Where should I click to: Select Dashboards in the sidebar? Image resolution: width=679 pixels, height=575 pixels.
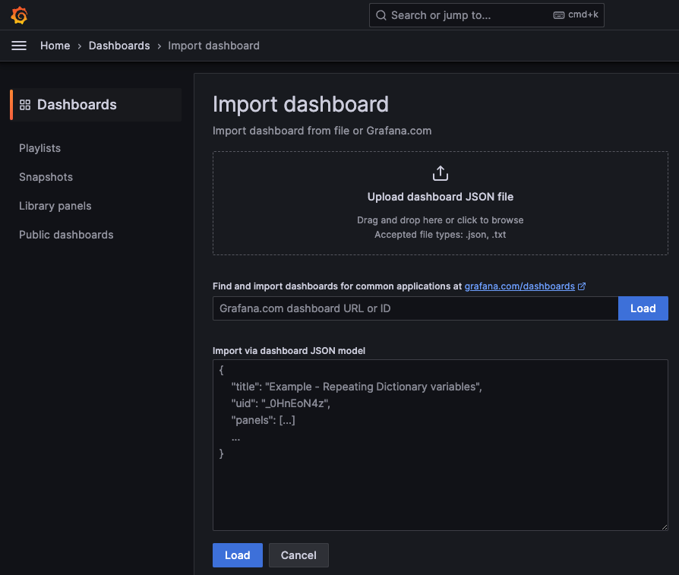click(96, 105)
